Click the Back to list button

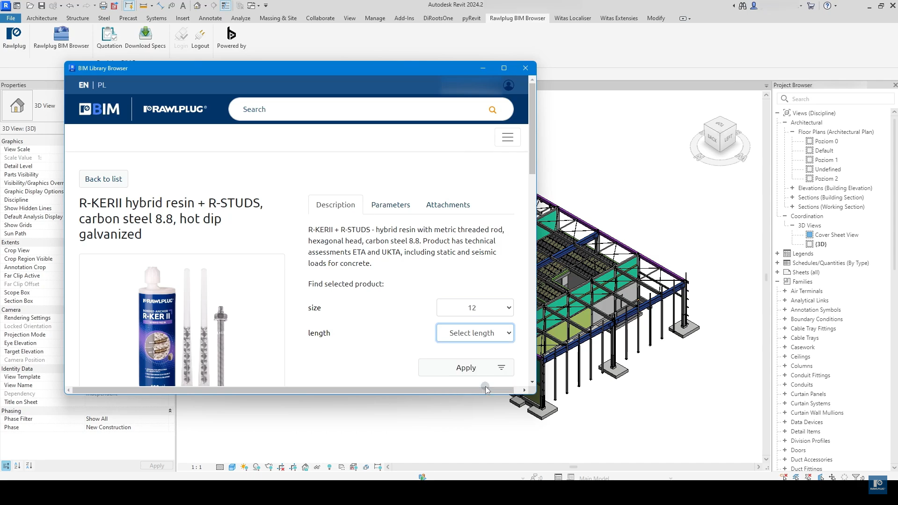point(103,179)
